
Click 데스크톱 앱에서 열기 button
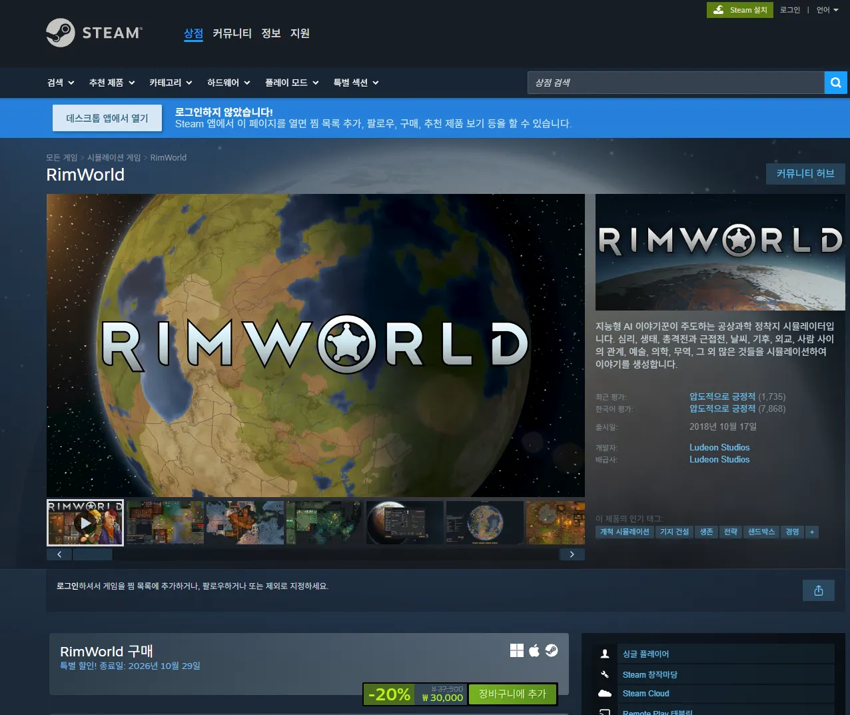tap(107, 118)
